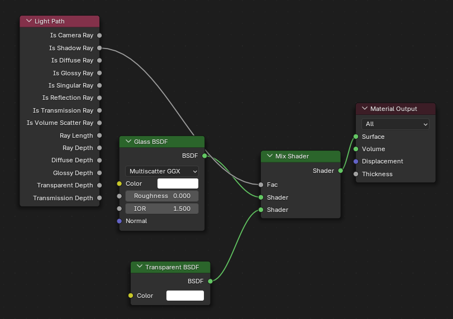Click the Ray Depth output socket
The width and height of the screenshot is (453, 319).
[x=99, y=148]
